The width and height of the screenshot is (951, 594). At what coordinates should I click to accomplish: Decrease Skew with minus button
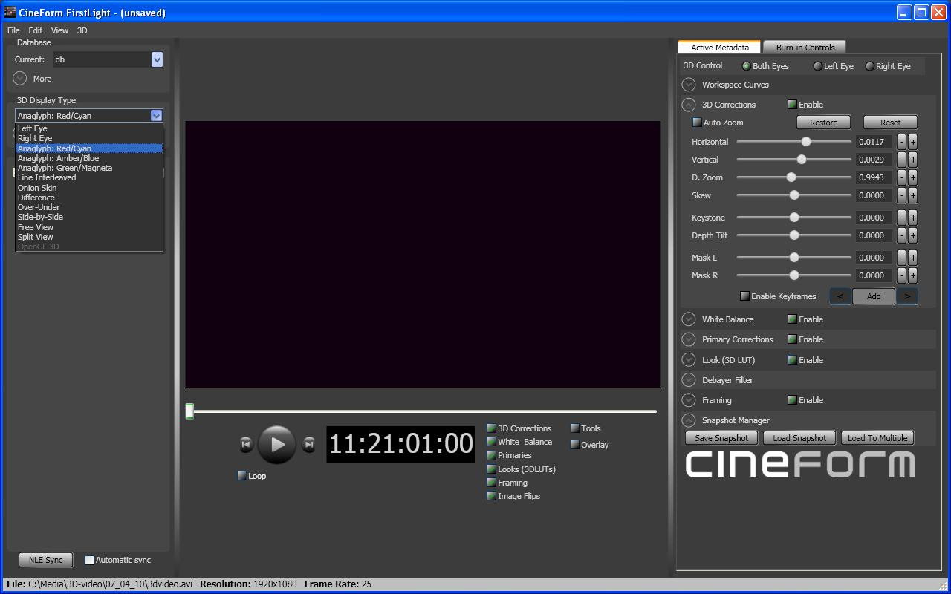pos(901,195)
